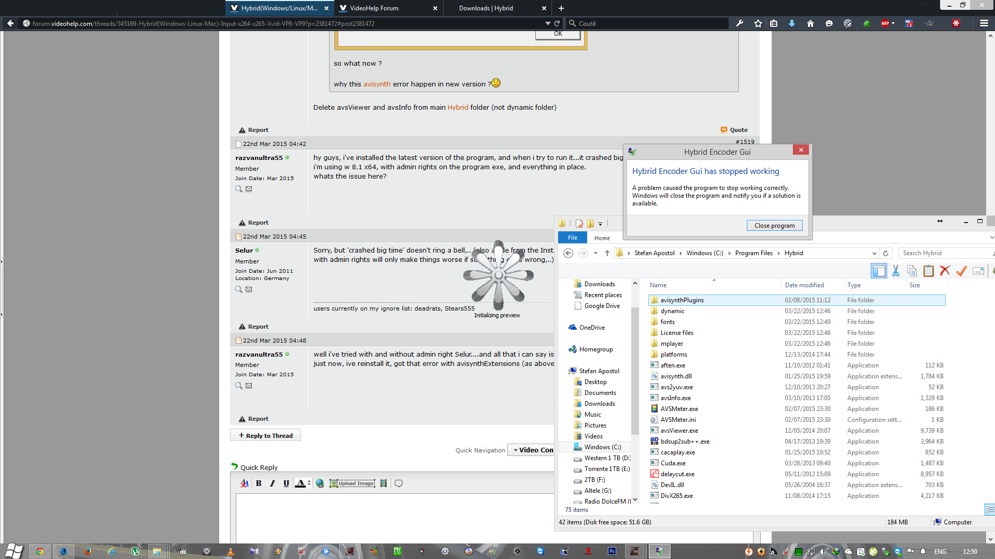The image size is (995, 559).
Task: Toggle Bold formatting in Quick Reply
Action: point(259,483)
